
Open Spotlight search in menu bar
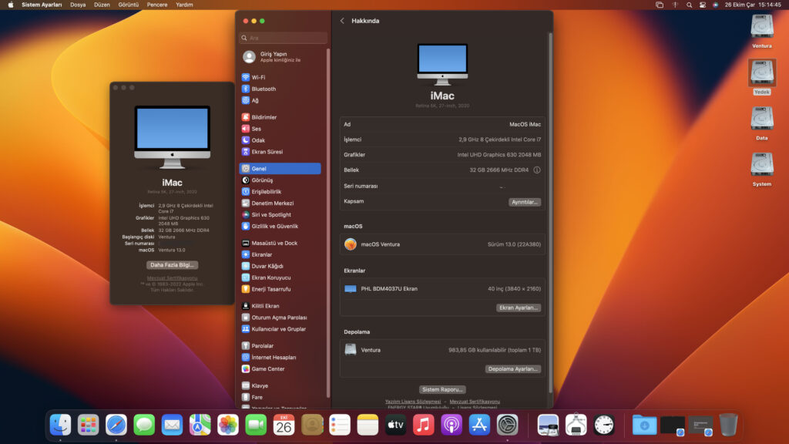(x=689, y=5)
